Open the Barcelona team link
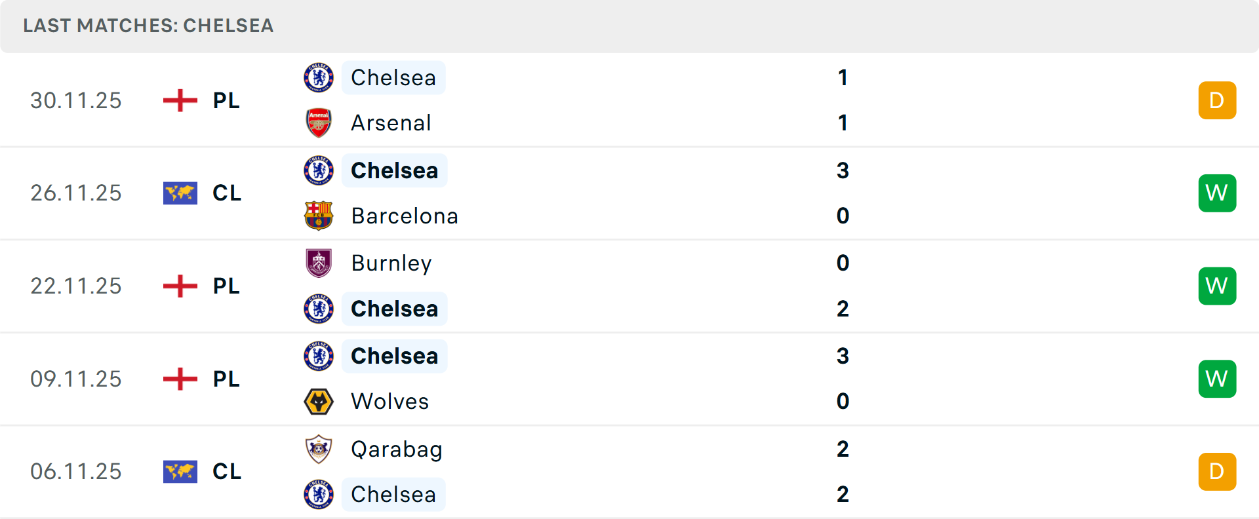Viewport: 1259px width, 519px height. [405, 216]
